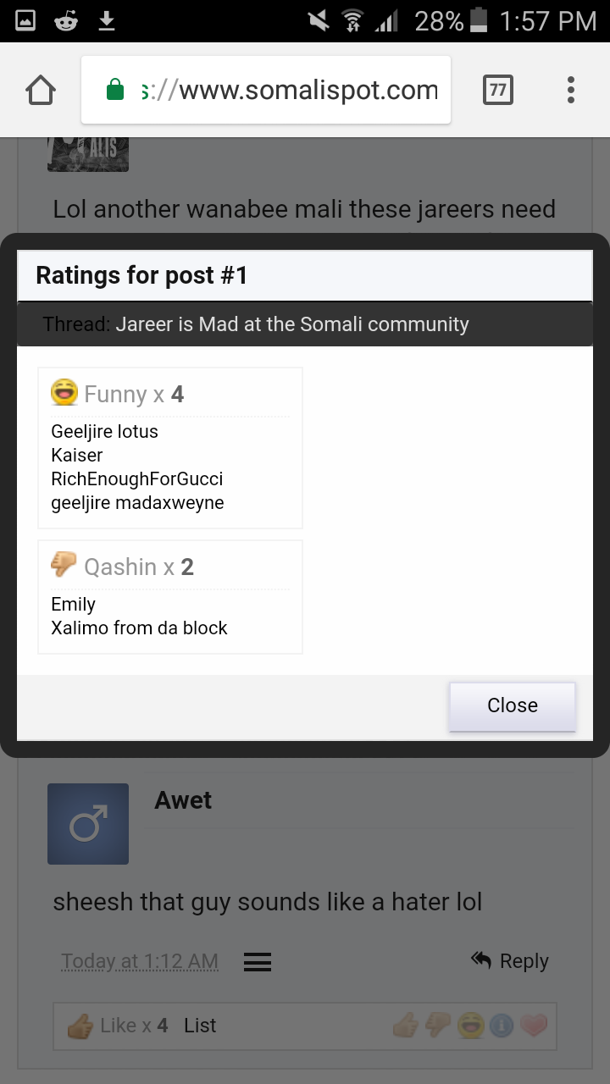Image resolution: width=610 pixels, height=1084 pixels.
Task: Tap Awet's male-symbol avatar thumbnail
Action: tap(88, 824)
